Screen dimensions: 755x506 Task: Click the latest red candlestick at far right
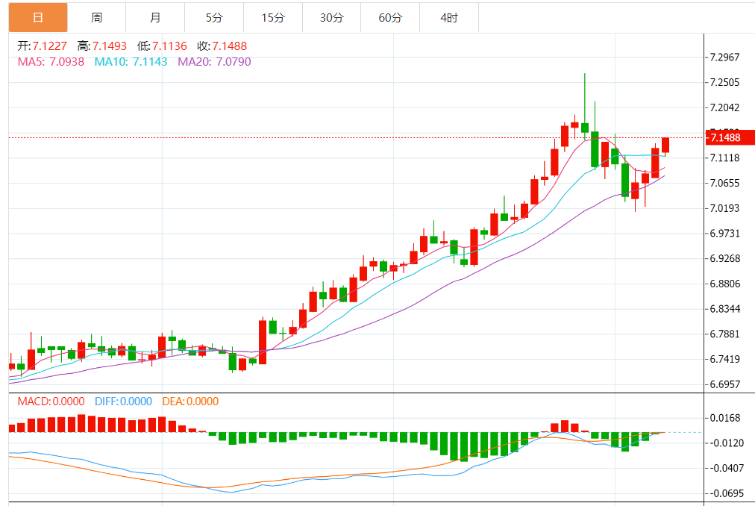665,145
